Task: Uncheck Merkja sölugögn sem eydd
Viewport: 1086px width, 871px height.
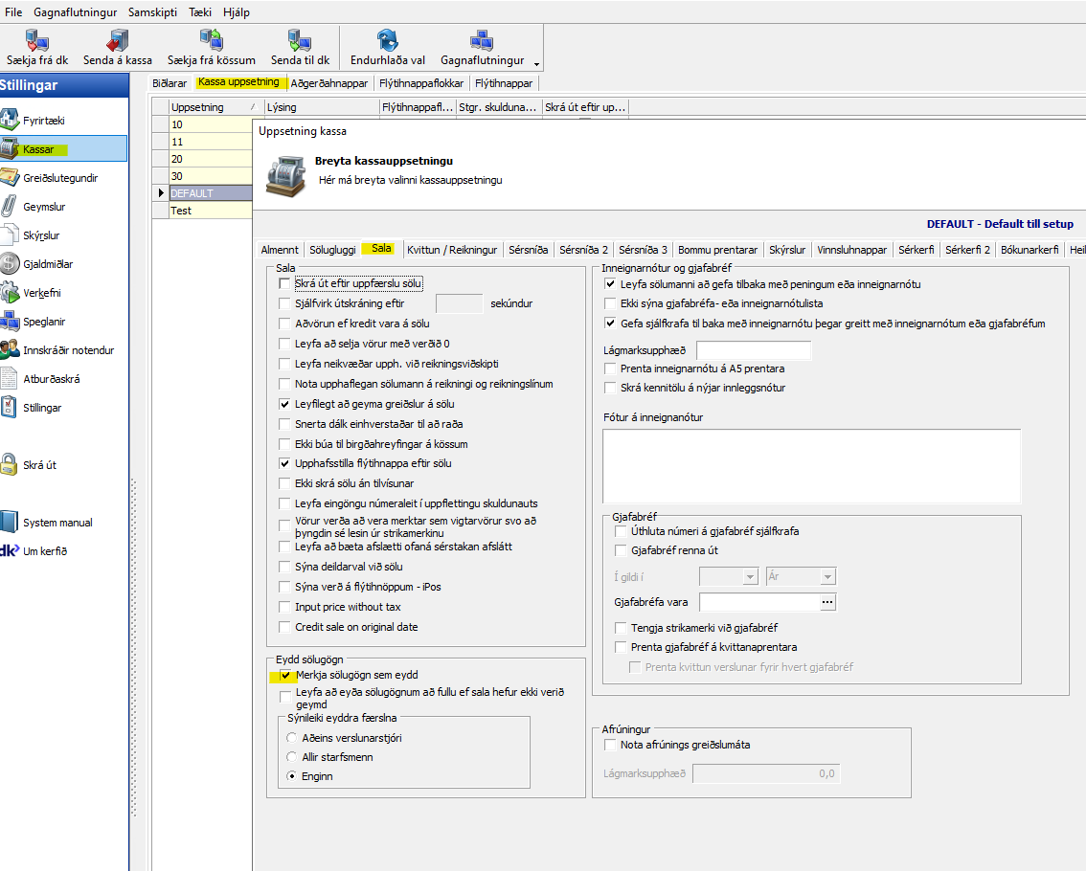Action: [285, 676]
